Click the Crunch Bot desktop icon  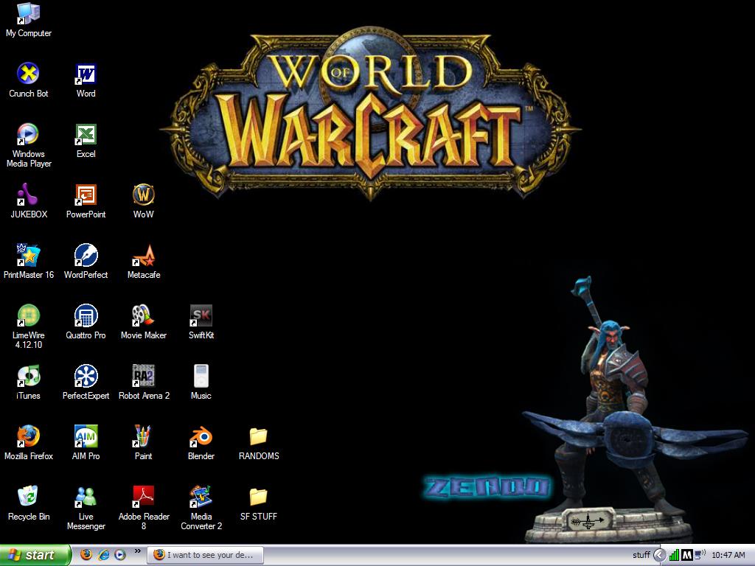[x=28, y=74]
